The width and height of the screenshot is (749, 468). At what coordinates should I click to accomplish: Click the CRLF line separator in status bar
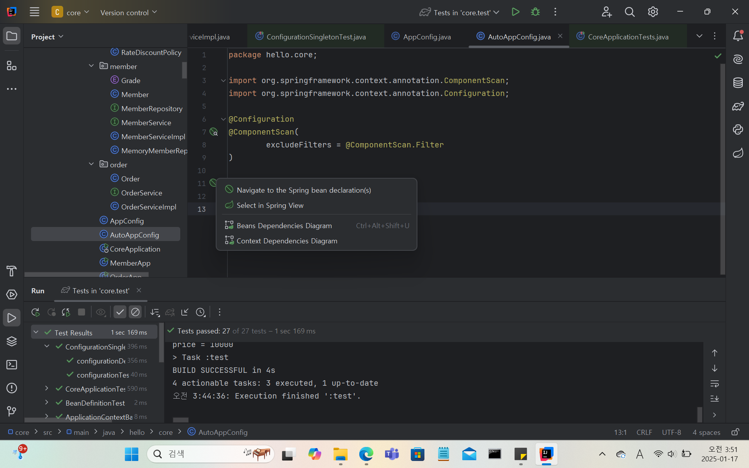644,432
